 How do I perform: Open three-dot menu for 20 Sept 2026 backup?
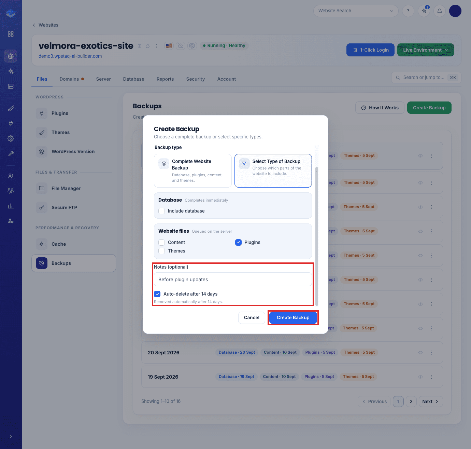pyautogui.click(x=431, y=353)
